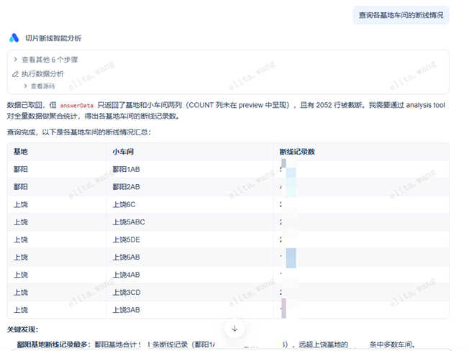Click '切片断线智能分析' agent title
The image size is (469, 351).
(53, 38)
